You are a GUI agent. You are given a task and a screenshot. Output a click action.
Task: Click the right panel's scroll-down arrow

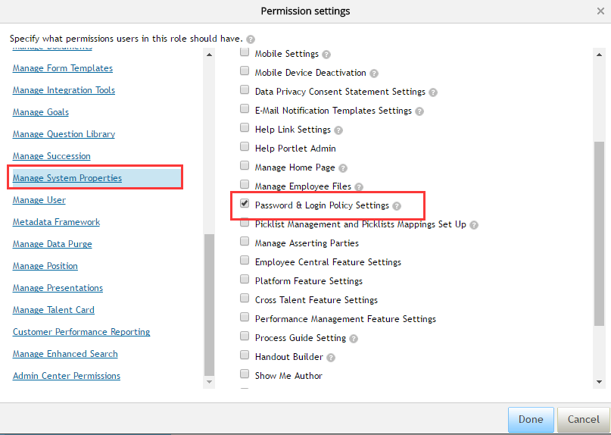click(599, 382)
